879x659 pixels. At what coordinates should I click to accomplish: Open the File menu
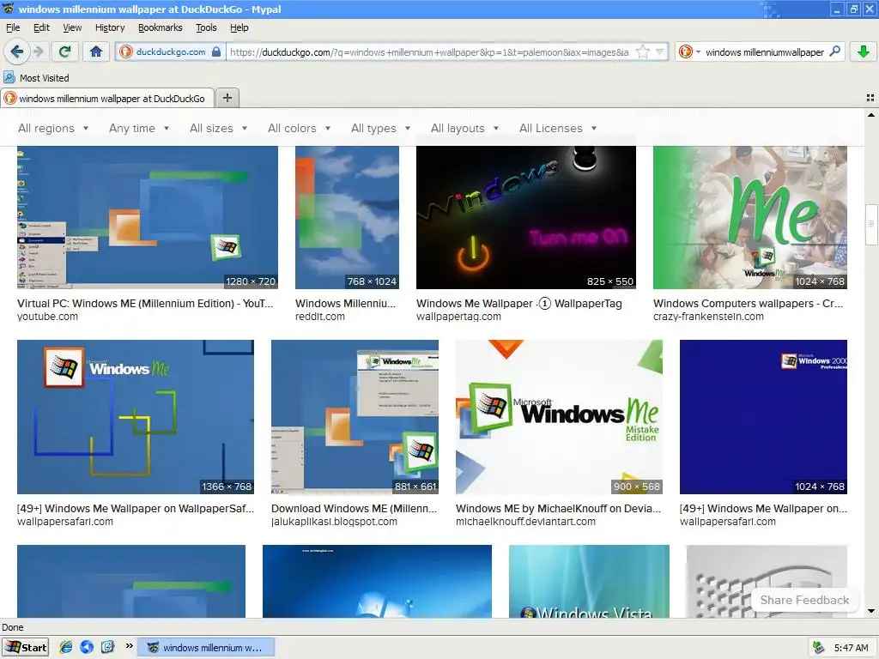pyautogui.click(x=13, y=27)
